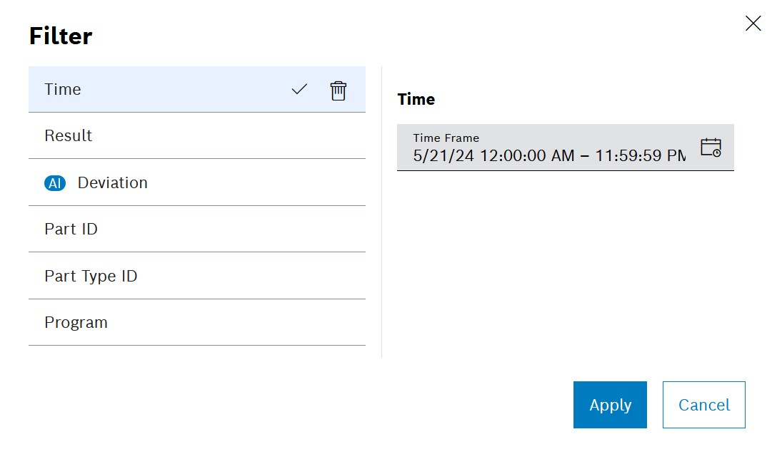772x454 pixels.
Task: Open the Deviation filter category
Action: pyautogui.click(x=197, y=182)
